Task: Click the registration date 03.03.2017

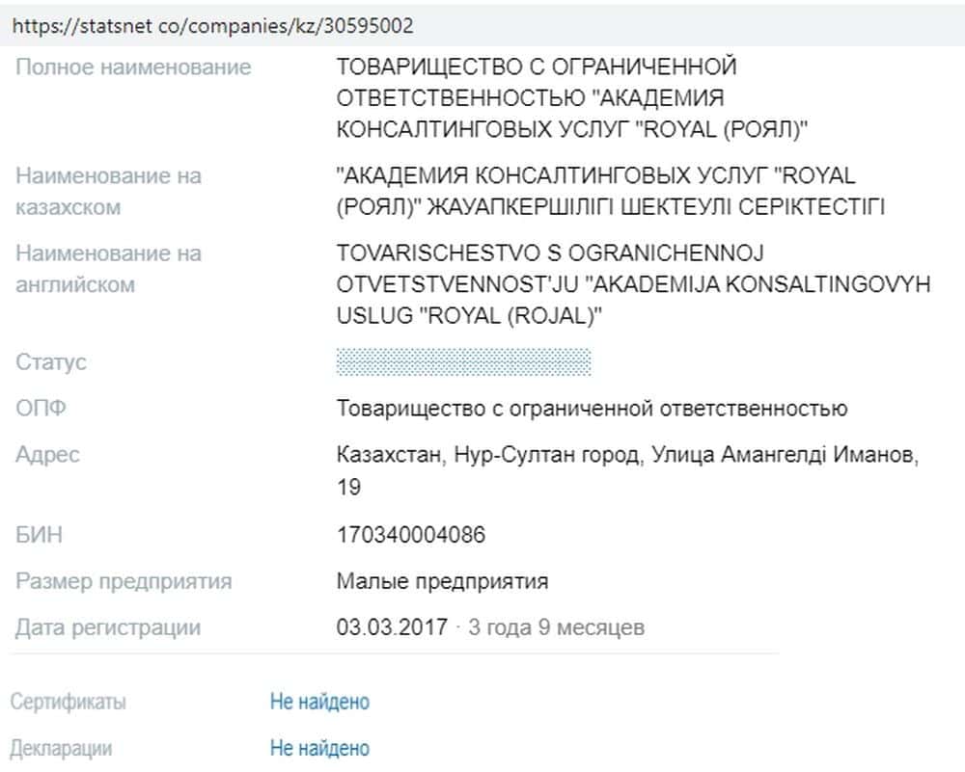Action: pos(392,627)
